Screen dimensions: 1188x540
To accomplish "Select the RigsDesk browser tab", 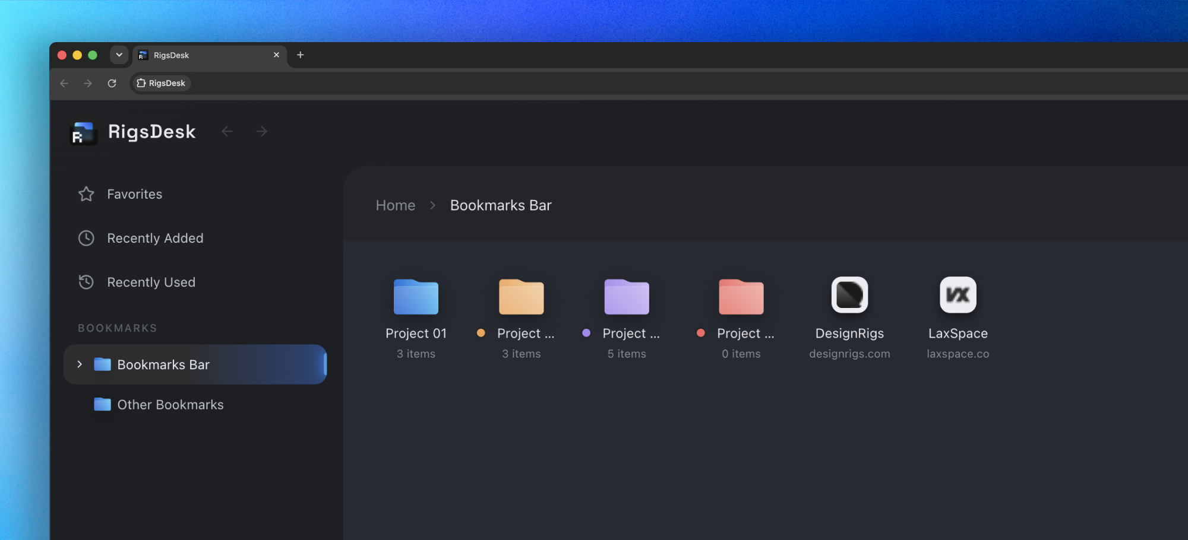I will pyautogui.click(x=210, y=55).
